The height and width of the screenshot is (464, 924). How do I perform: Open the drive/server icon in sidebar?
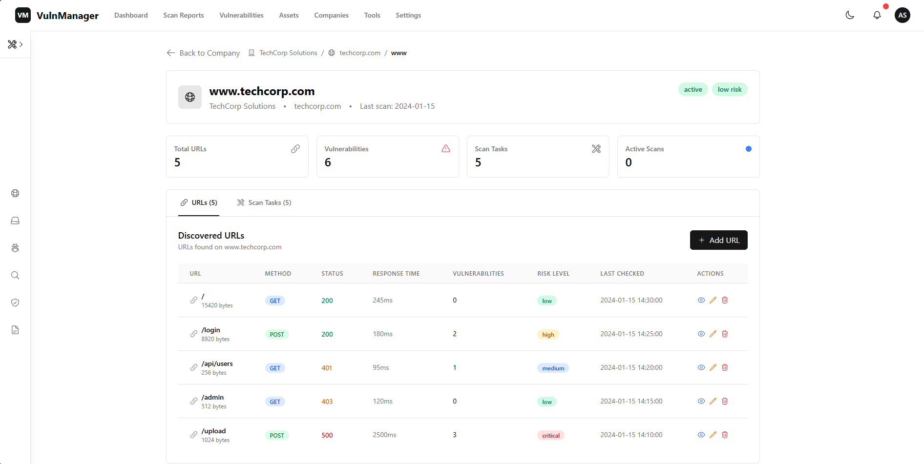[15, 221]
